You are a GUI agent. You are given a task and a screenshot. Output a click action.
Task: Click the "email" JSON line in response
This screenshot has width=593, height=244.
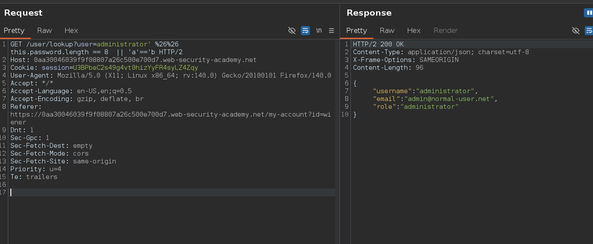[435, 99]
